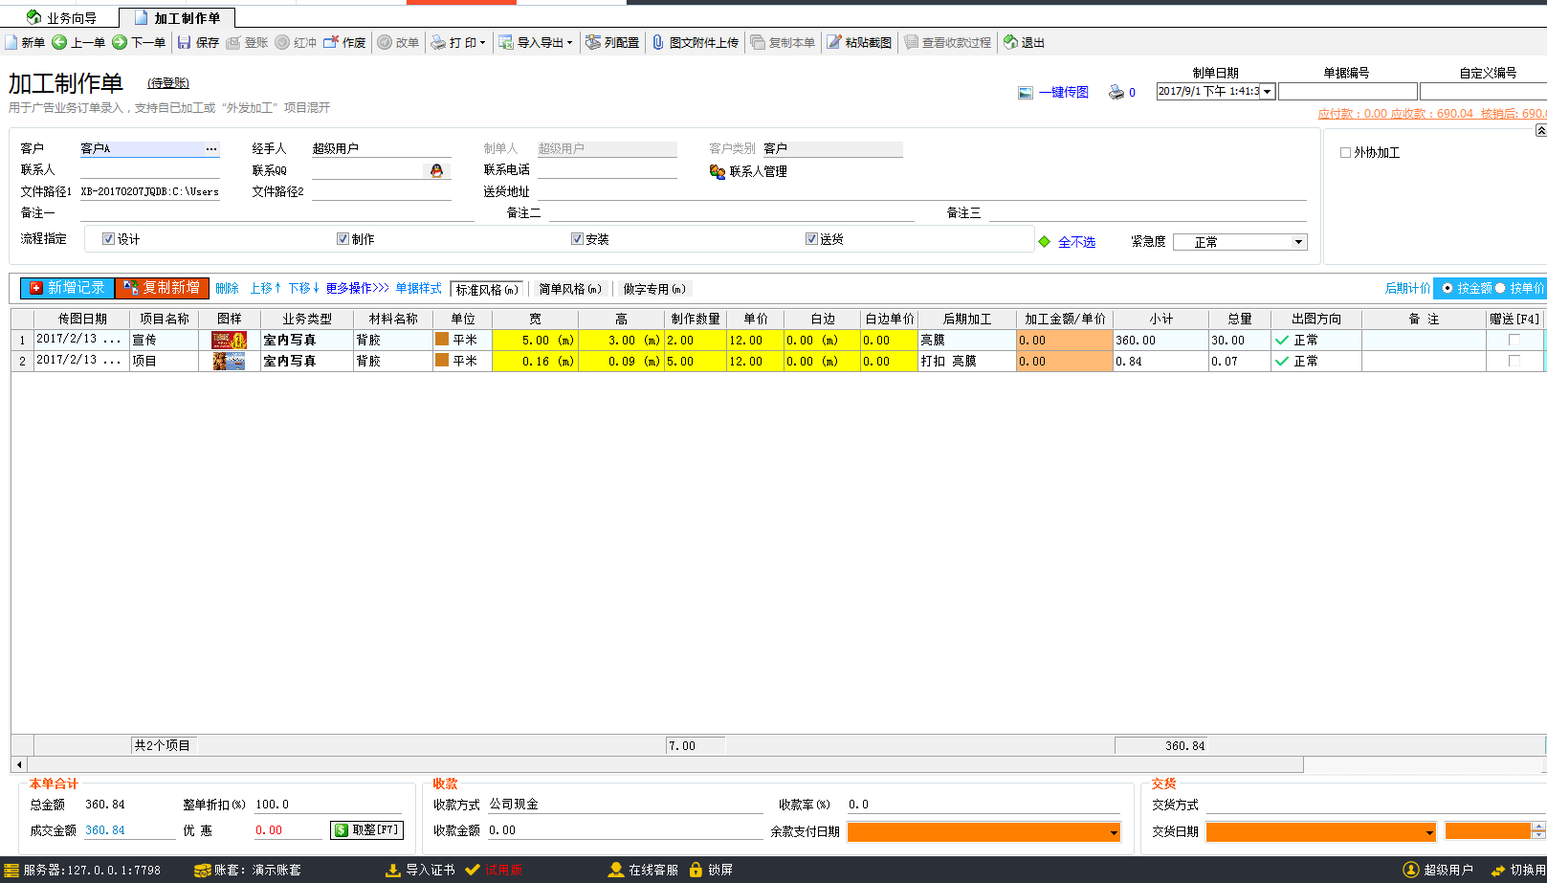Click the 新增记录 button
This screenshot has height=883, width=1547.
pyautogui.click(x=67, y=288)
